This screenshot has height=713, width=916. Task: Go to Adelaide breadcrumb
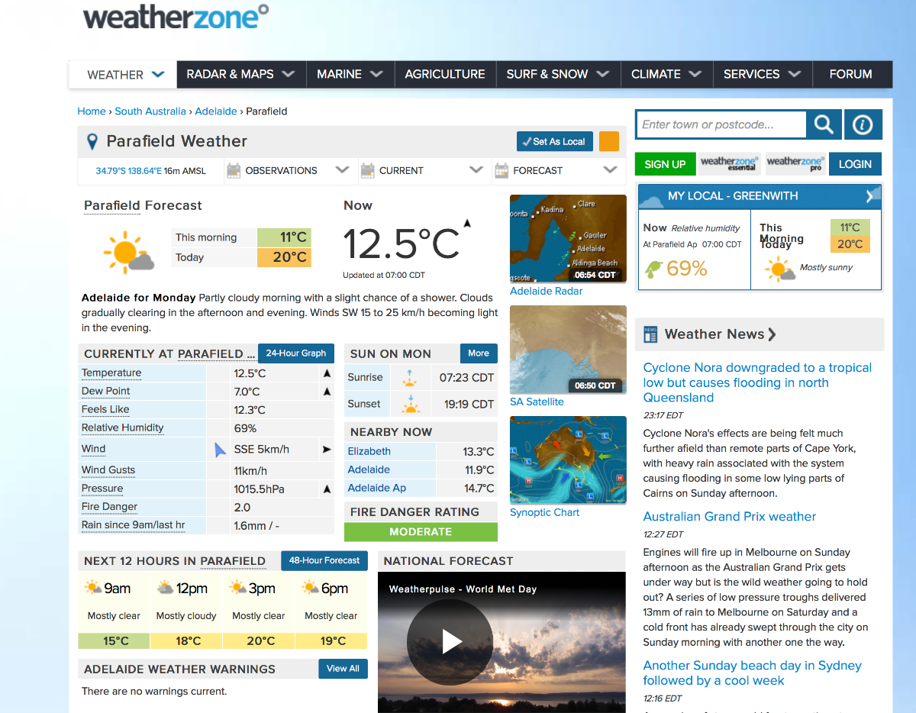(216, 111)
